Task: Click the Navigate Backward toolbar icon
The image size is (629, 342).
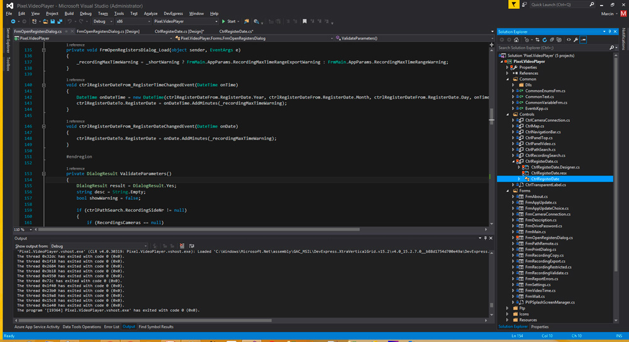Action: pos(13,21)
